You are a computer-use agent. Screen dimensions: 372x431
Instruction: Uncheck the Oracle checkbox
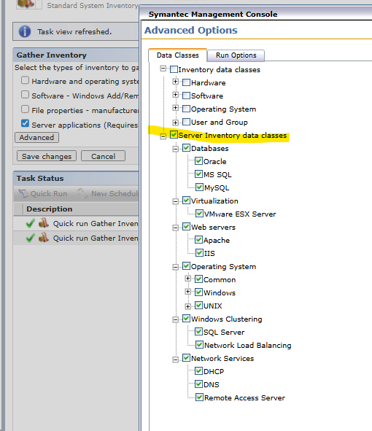click(199, 161)
